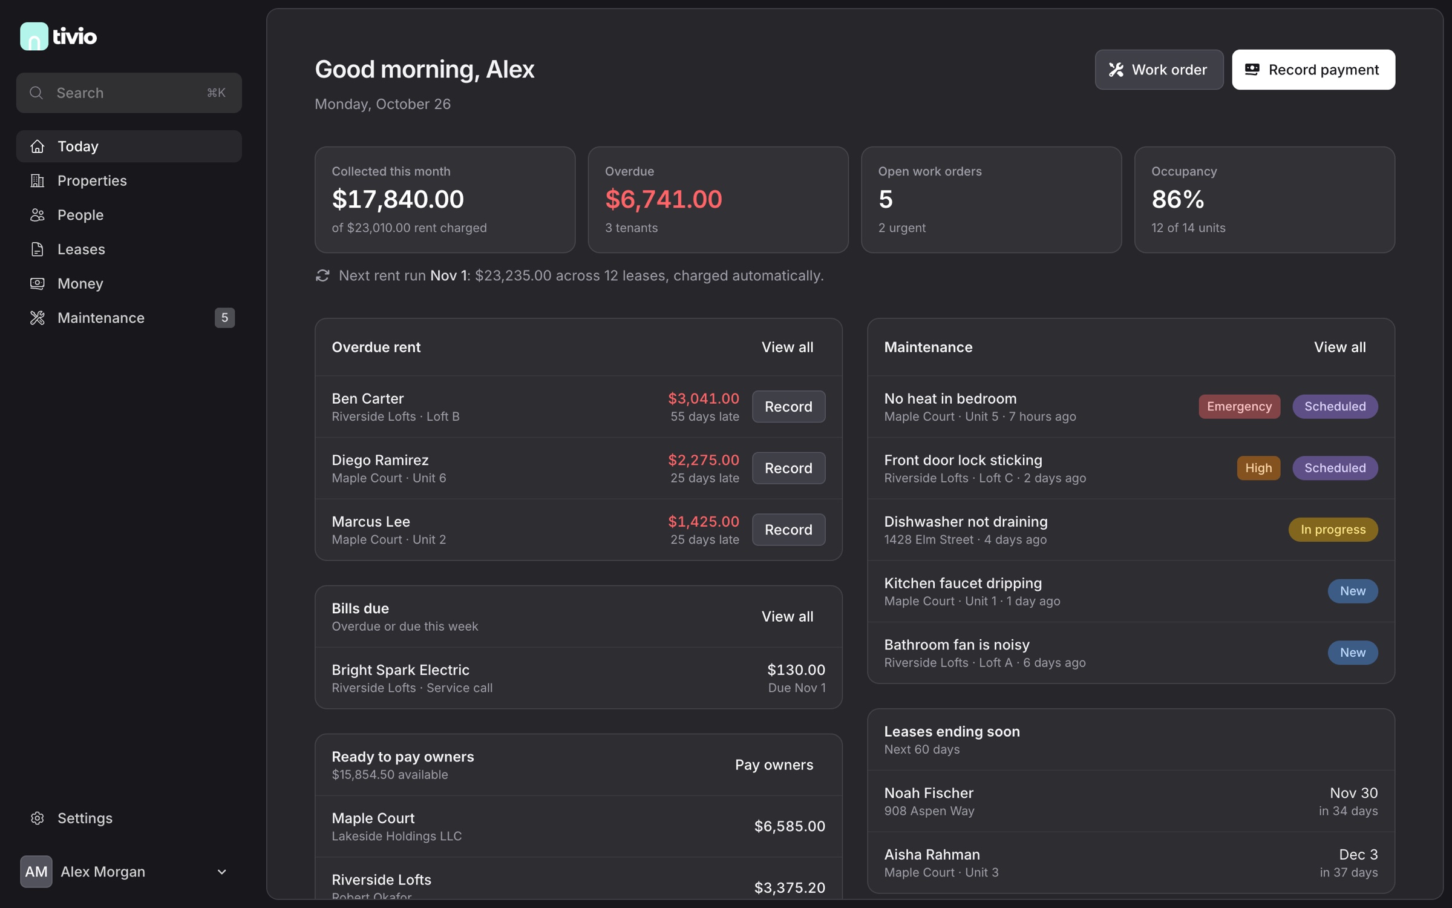
Task: View all maintenance requests
Action: [x=1339, y=347]
